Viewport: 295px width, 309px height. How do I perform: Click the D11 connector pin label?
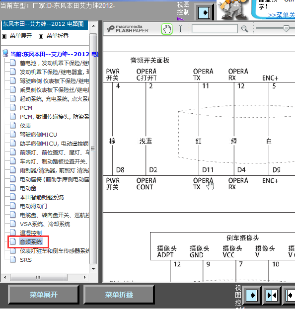[x=208, y=170]
